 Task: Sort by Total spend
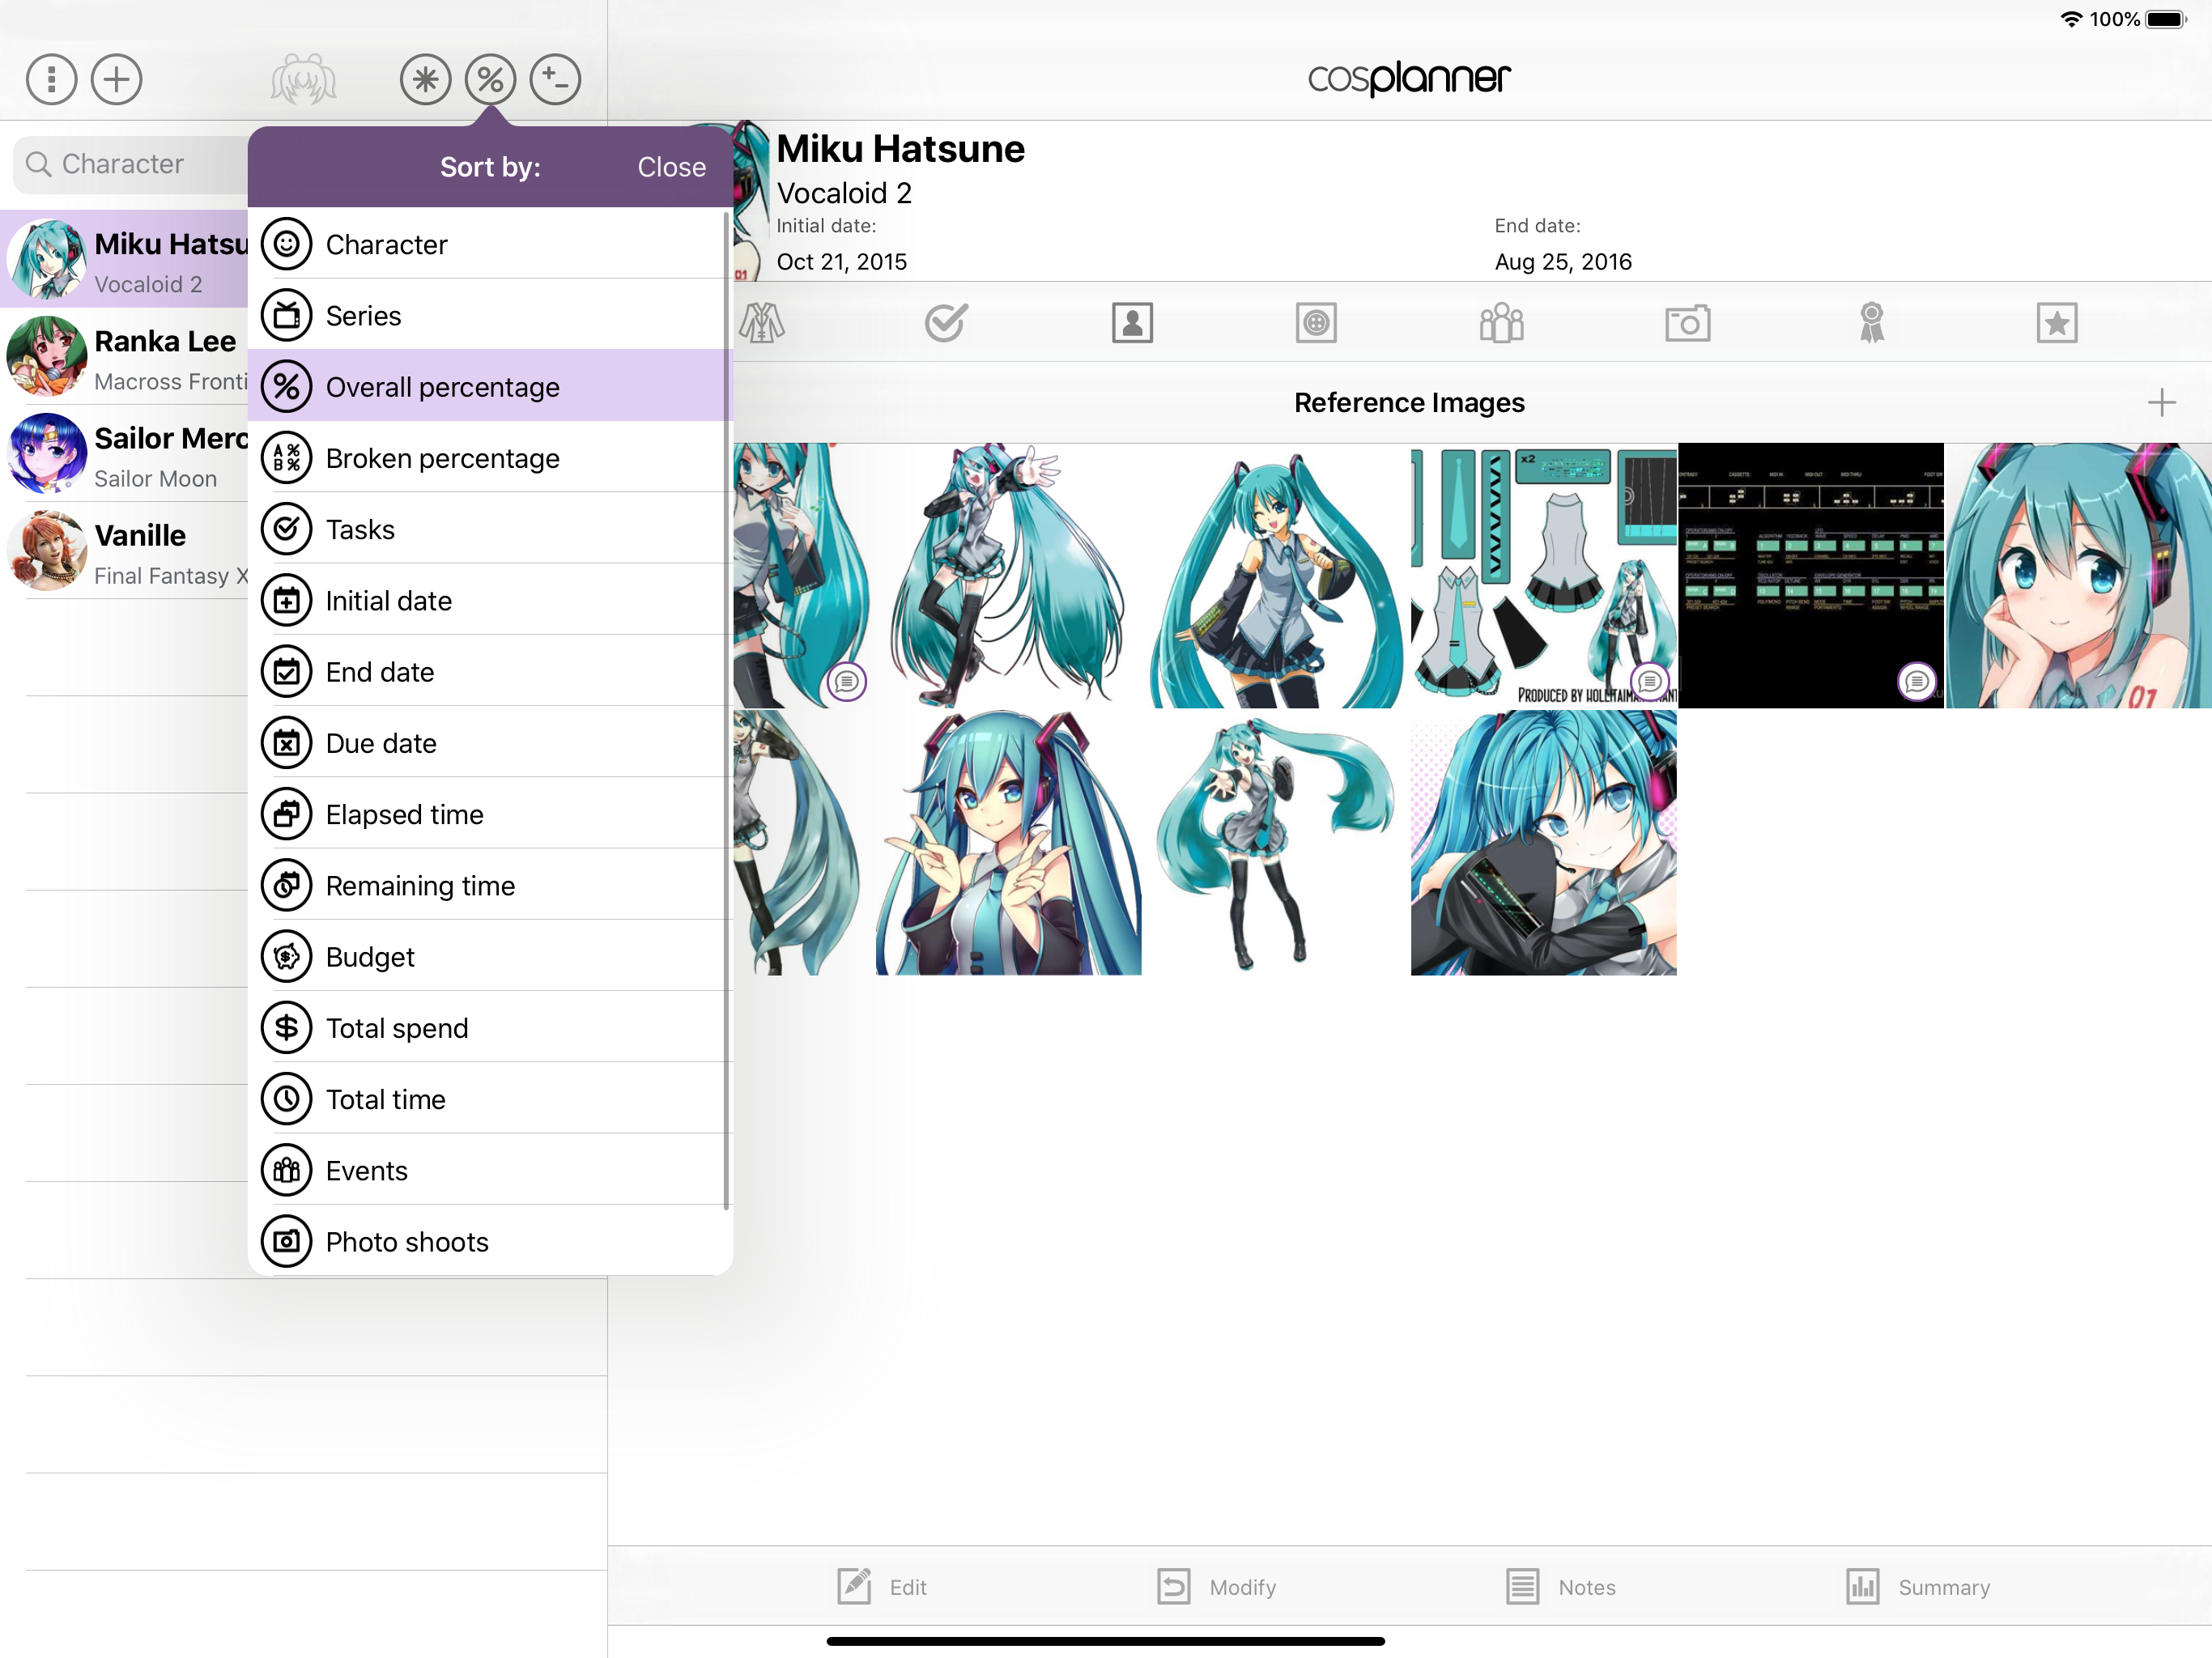(x=490, y=1027)
